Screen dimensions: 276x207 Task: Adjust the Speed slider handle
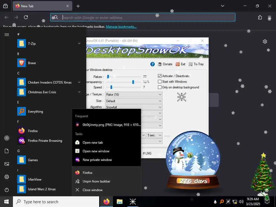(111, 87)
